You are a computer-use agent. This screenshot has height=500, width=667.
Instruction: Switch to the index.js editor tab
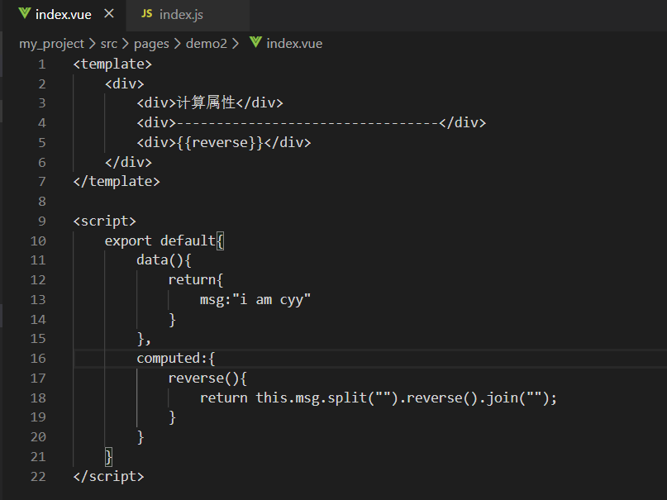tap(180, 15)
